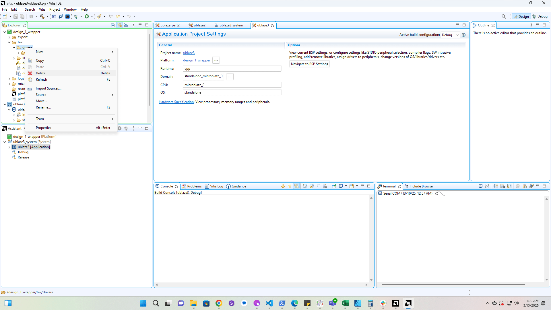Open the XSCT console toolbar icon
Viewport: 551px width, 310px height.
pos(54,16)
